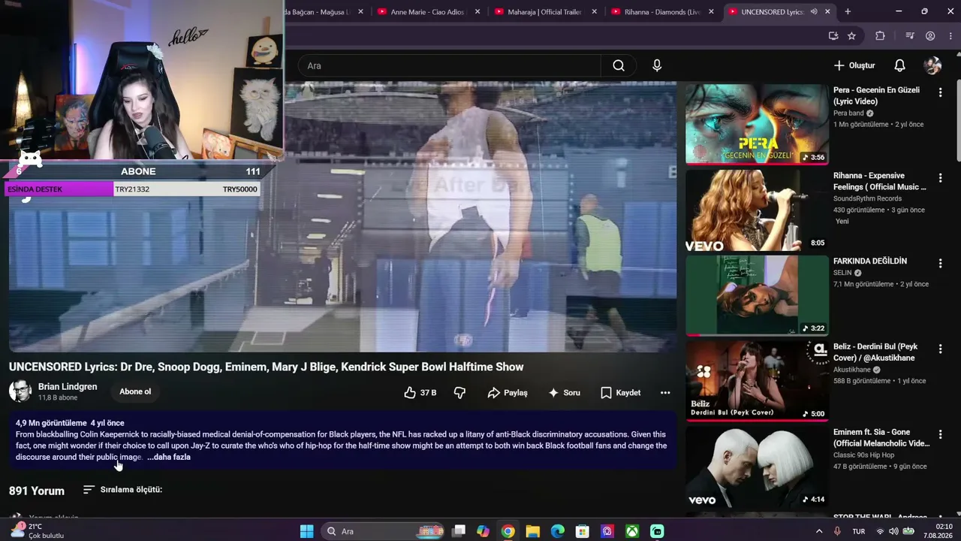
Task: Click the install app icon in address bar
Action: pos(833,35)
